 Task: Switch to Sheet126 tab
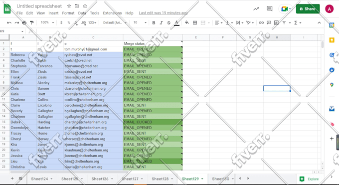click(x=100, y=179)
